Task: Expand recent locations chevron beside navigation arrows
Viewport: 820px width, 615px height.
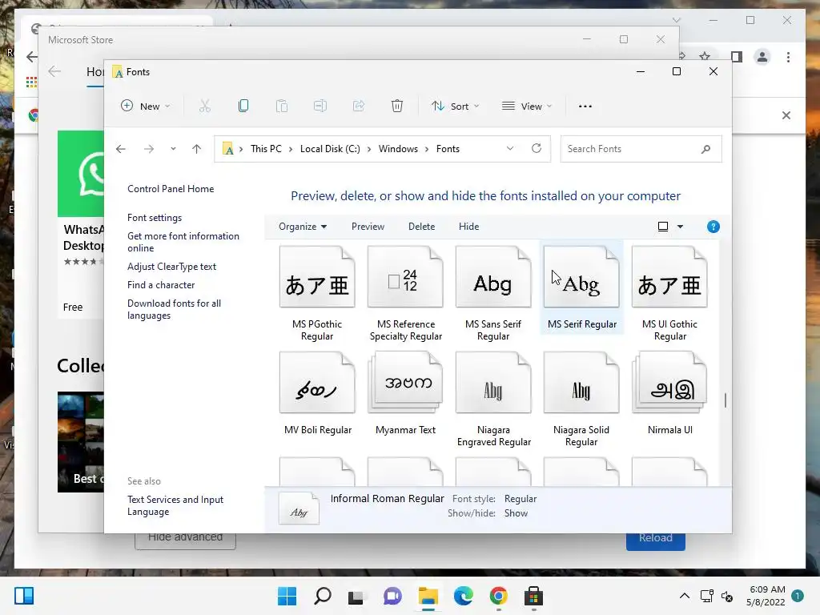Action: tap(173, 149)
